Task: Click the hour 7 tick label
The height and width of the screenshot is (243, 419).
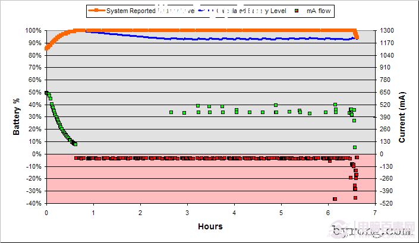Action: coord(375,213)
